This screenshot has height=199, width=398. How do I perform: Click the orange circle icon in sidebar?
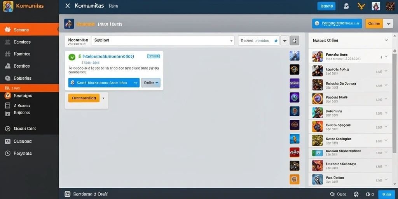8,96
